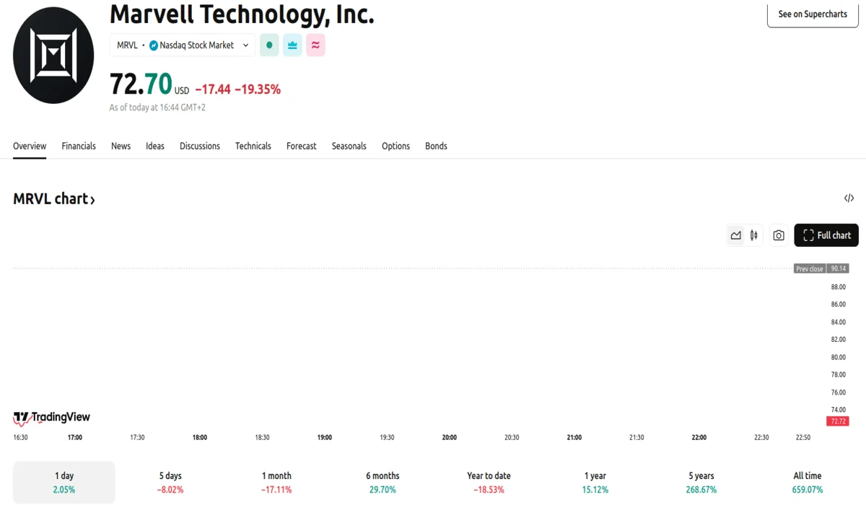The width and height of the screenshot is (866, 505).
Task: Open the embed code widget icon
Action: click(x=849, y=198)
